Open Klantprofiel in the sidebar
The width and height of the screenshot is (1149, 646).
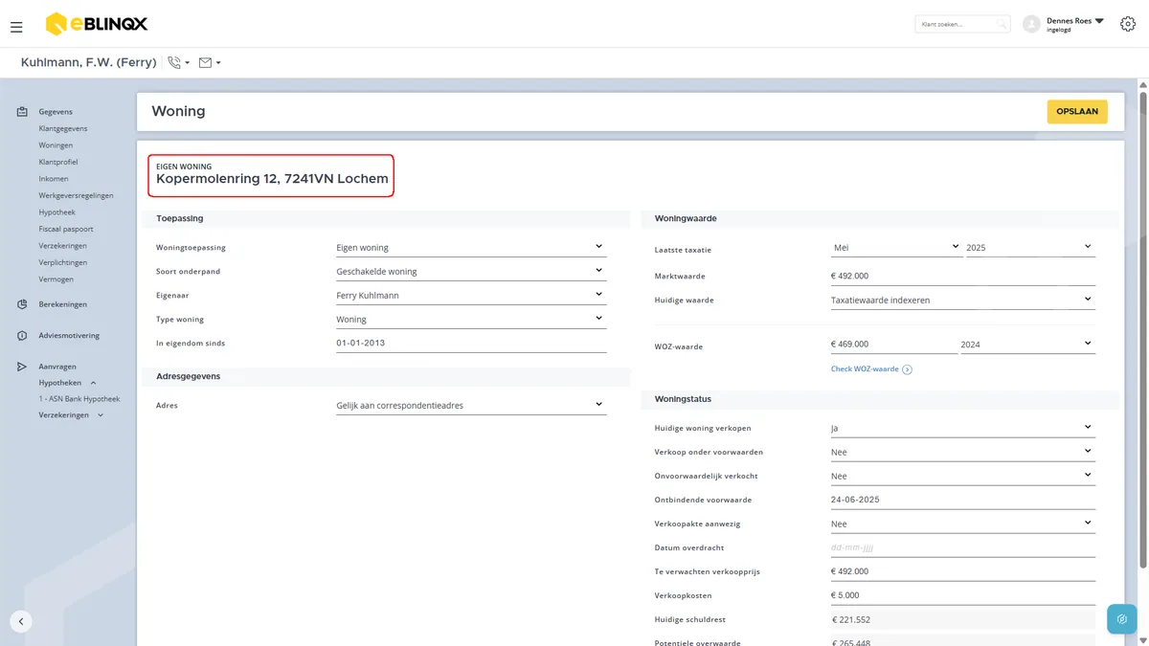click(58, 162)
